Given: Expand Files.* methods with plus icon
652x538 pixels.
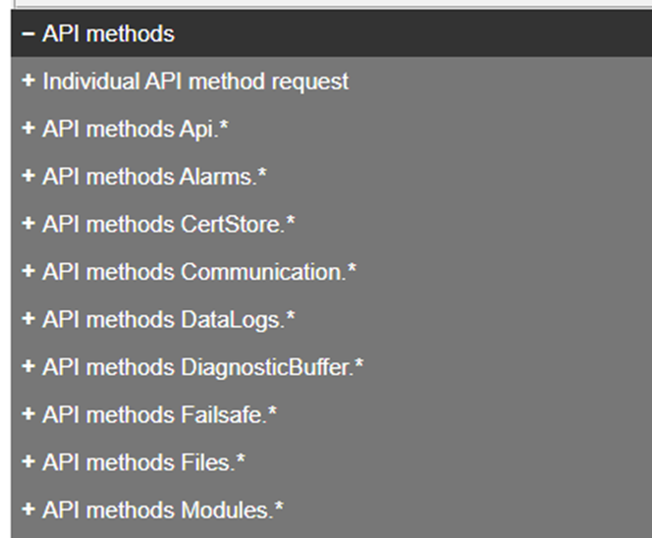Looking at the screenshot, I should coord(27,462).
